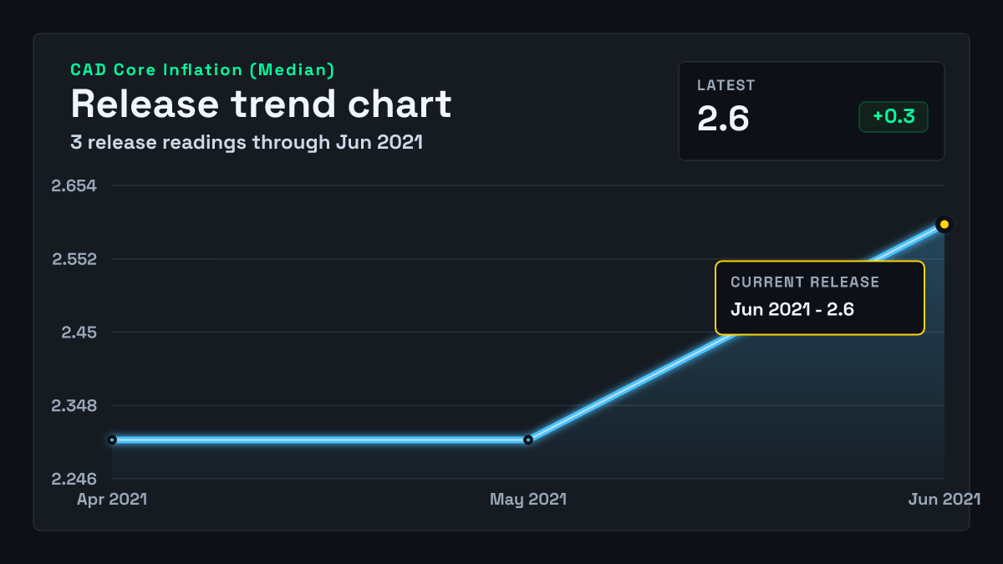Click the green +0.3 change badge
1003x564 pixels.
[x=894, y=117]
